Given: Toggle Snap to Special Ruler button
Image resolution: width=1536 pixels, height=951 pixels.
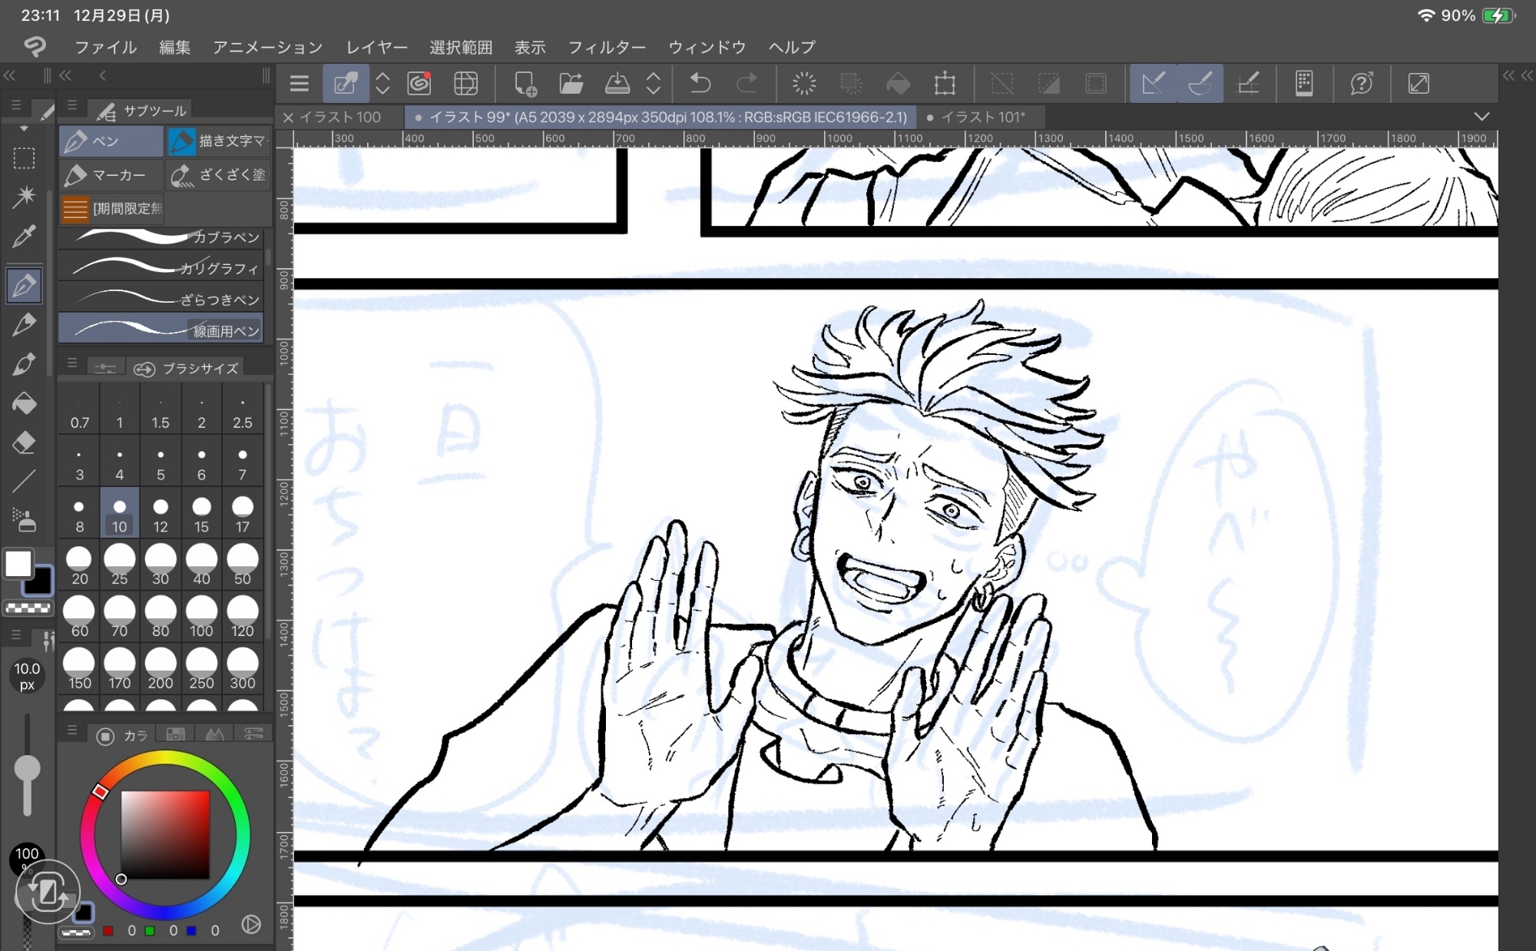Looking at the screenshot, I should coord(1200,83).
